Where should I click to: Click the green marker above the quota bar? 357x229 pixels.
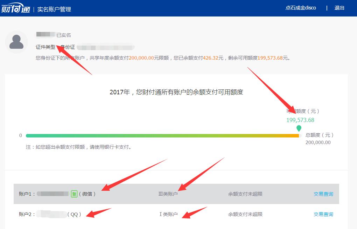[x=298, y=129]
